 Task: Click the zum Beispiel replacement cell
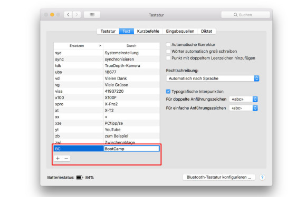[131, 136]
